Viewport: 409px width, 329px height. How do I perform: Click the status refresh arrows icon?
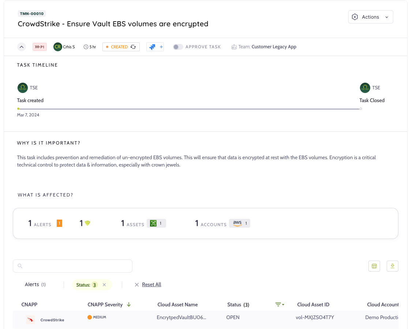pyautogui.click(x=134, y=47)
